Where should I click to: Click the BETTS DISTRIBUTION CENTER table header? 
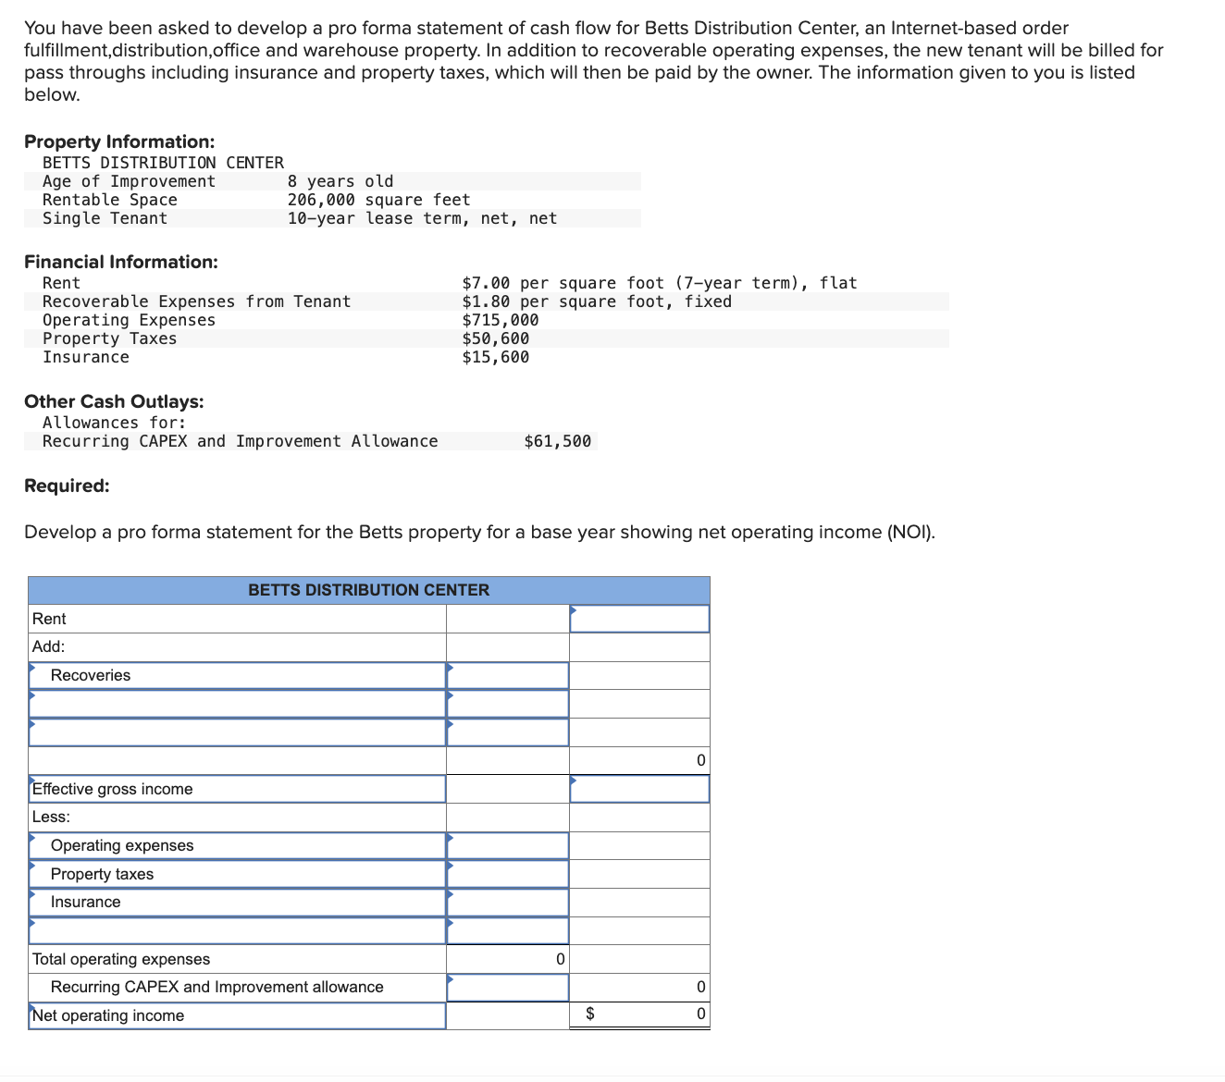coord(369,589)
